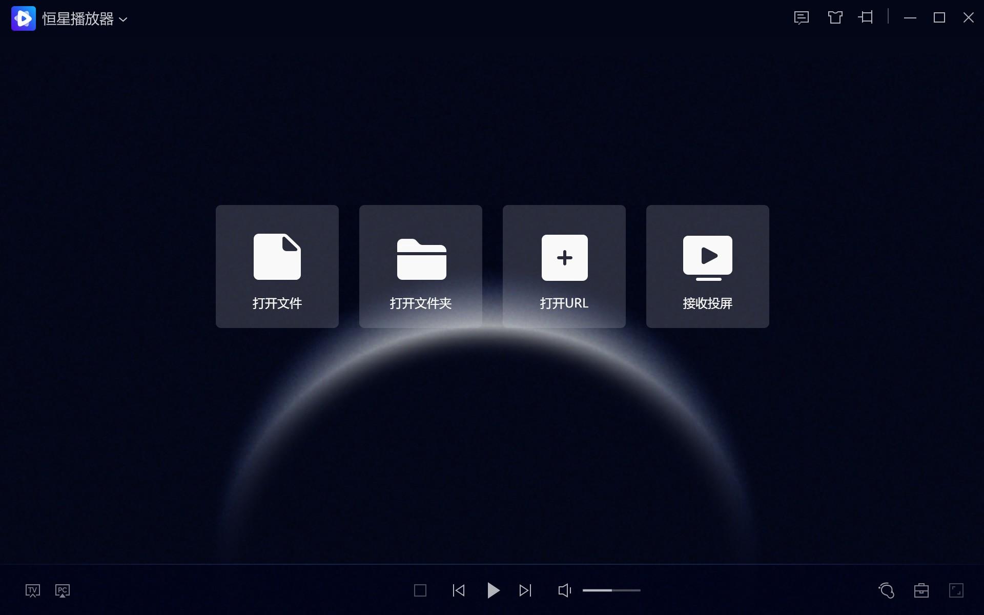The width and height of the screenshot is (984, 615).
Task: Start playback with the play button
Action: pos(493,591)
